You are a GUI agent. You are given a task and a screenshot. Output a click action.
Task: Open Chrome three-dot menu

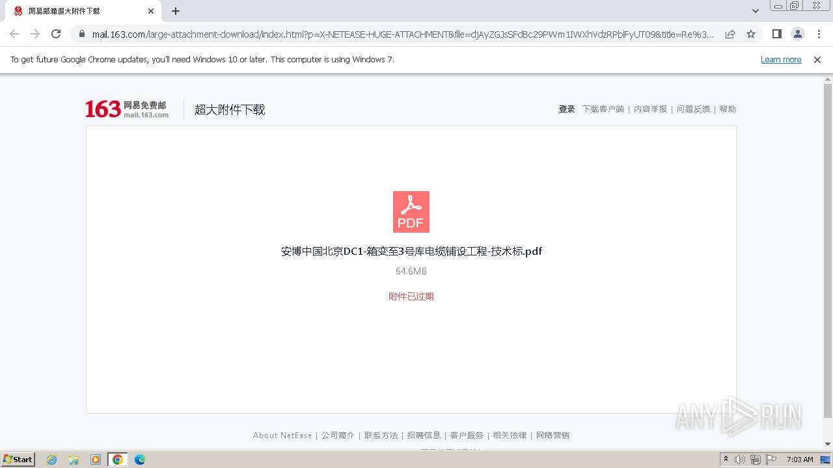click(818, 34)
